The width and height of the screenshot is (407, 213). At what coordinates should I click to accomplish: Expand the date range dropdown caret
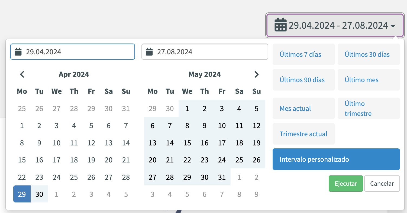(x=393, y=26)
